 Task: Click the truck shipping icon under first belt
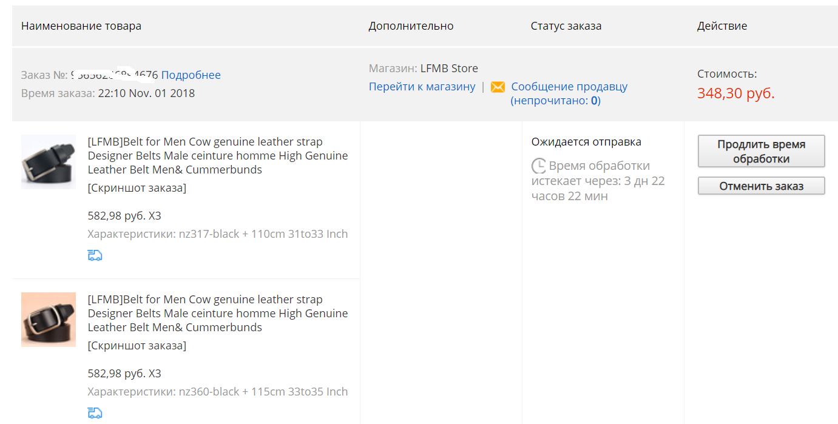95,255
